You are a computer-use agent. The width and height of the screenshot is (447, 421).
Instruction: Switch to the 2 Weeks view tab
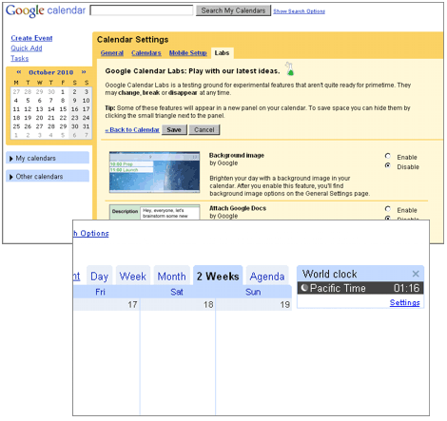[x=218, y=276]
